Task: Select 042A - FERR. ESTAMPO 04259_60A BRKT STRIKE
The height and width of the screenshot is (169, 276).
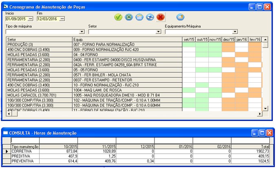Action: [x=127, y=65]
